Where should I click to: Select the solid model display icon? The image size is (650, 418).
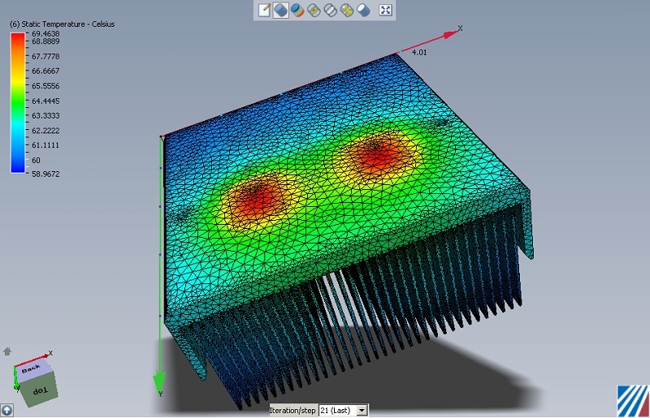click(x=280, y=10)
